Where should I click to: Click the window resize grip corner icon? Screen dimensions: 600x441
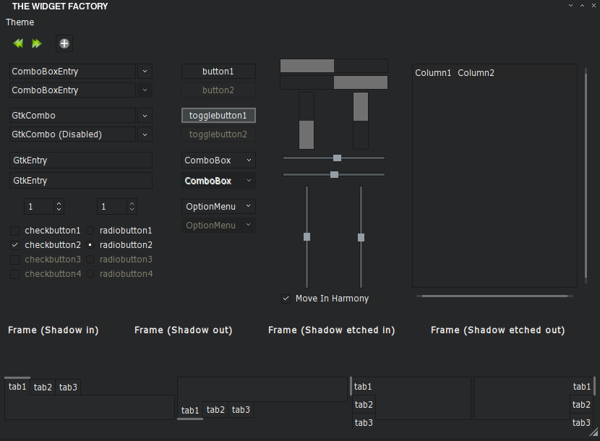coord(593,432)
